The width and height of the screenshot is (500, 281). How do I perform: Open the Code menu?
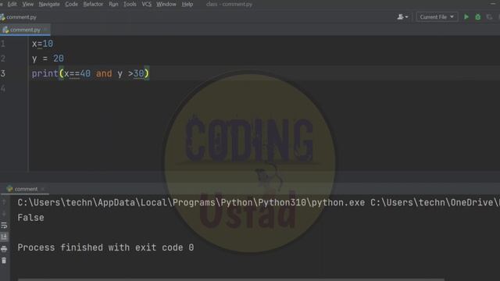[x=71, y=4]
